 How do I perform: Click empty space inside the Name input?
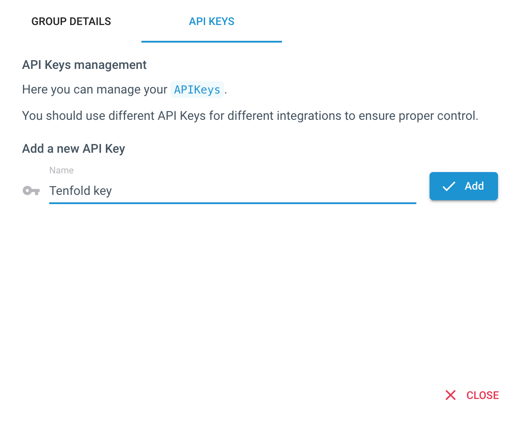coord(265,190)
